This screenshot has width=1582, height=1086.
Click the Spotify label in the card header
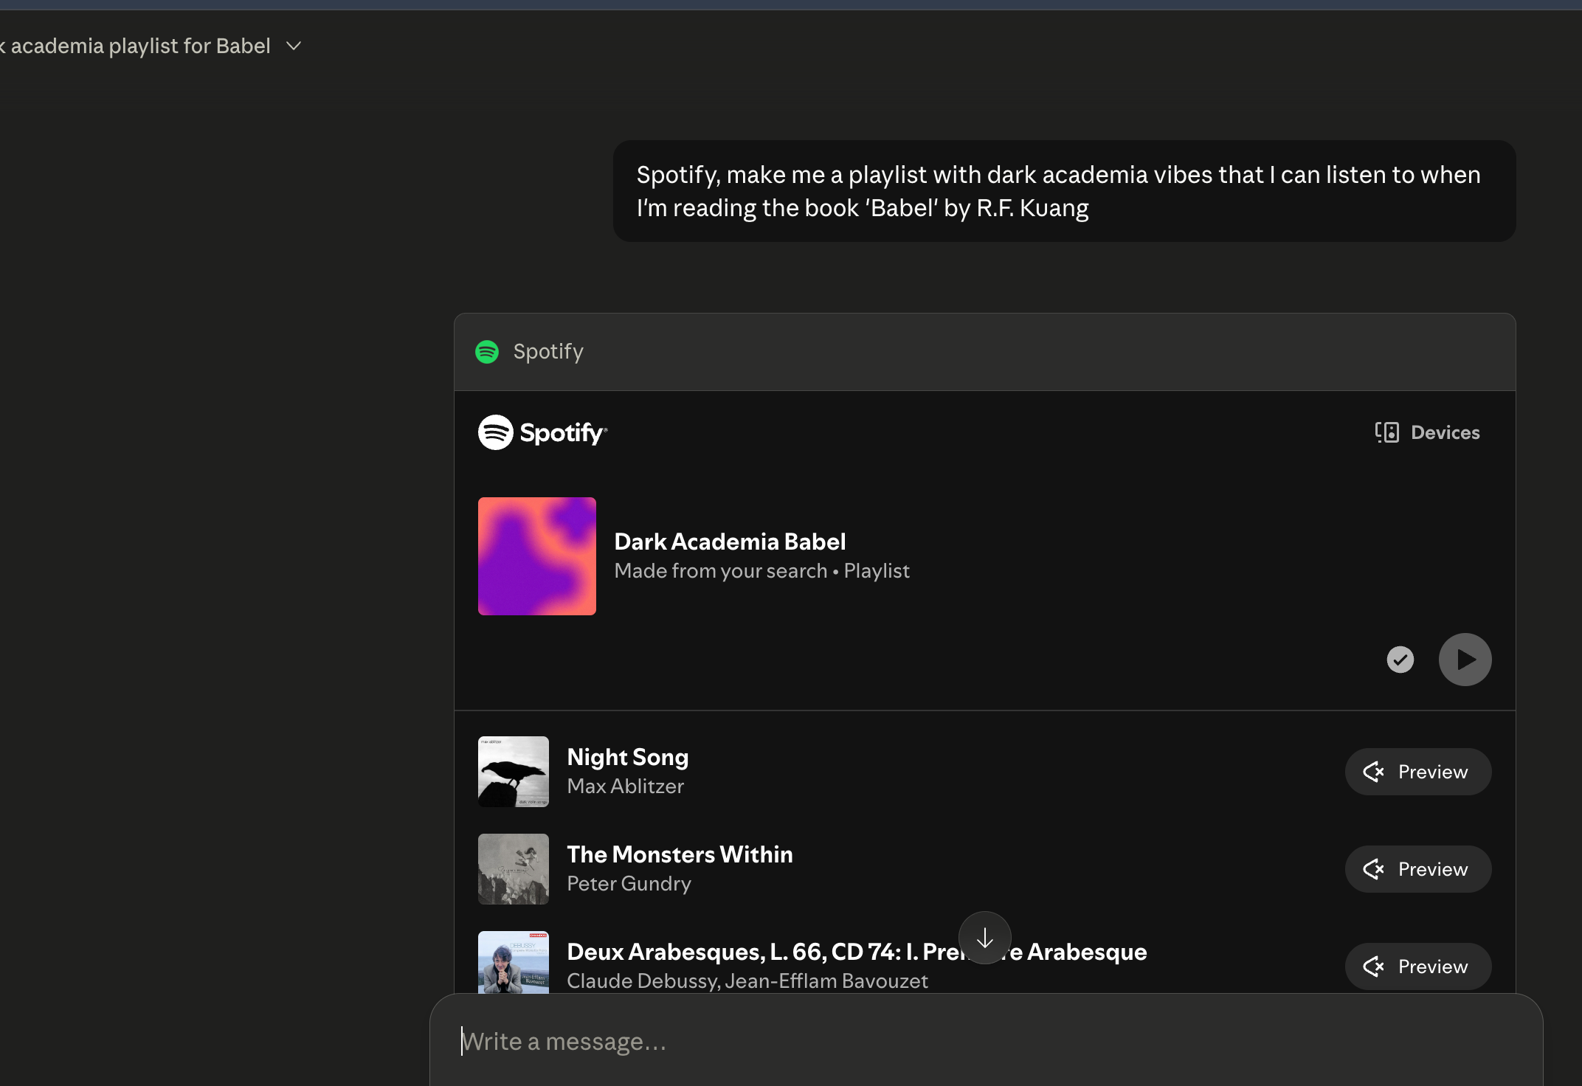click(548, 352)
